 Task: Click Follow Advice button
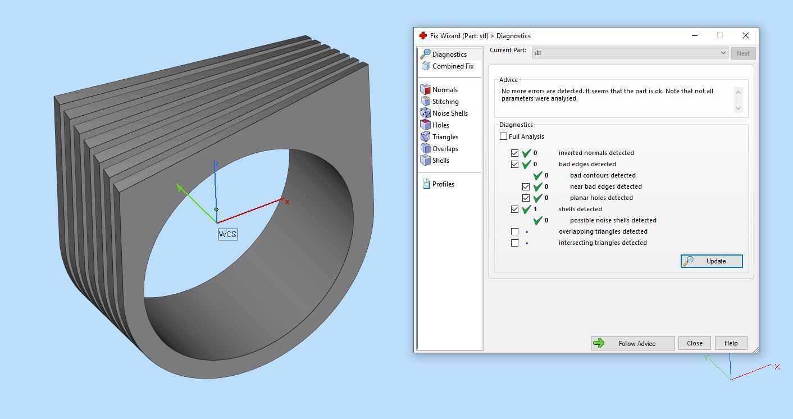click(632, 343)
